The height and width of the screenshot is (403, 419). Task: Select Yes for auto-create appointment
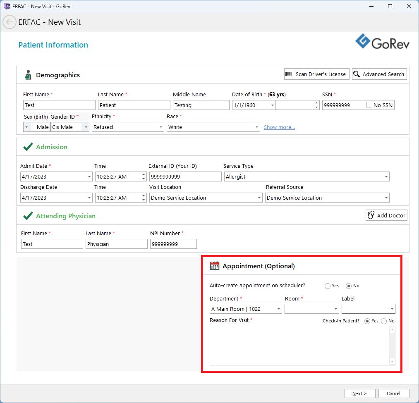(327, 286)
